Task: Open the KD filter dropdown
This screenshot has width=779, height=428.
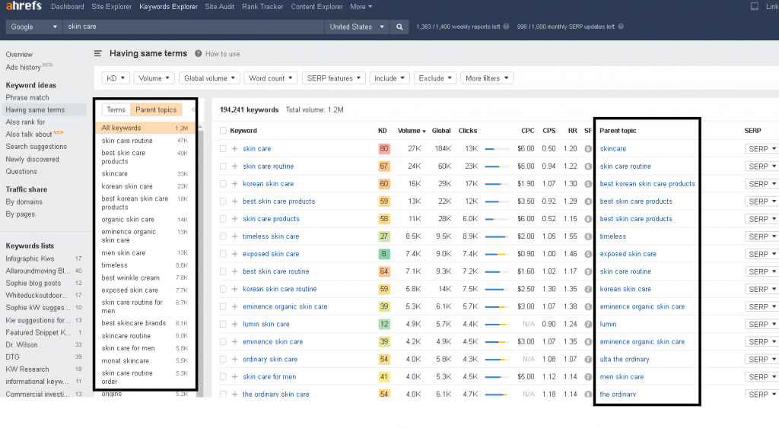Action: pyautogui.click(x=116, y=78)
